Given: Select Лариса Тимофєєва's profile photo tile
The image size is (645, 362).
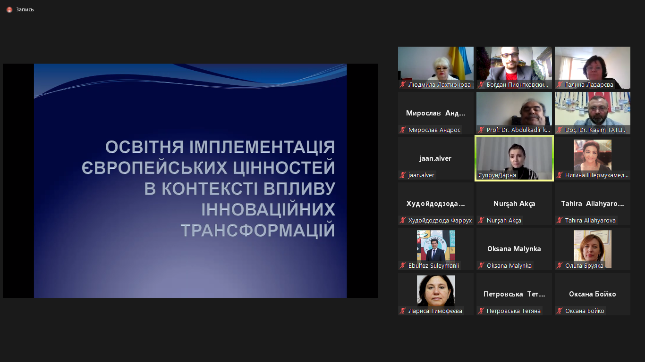Looking at the screenshot, I should [x=435, y=291].
